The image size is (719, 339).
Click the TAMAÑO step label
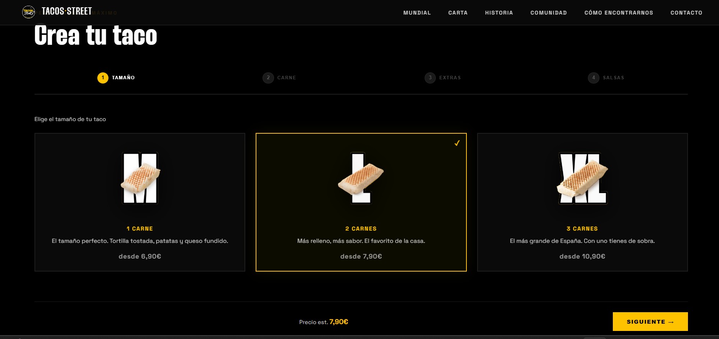coord(123,78)
